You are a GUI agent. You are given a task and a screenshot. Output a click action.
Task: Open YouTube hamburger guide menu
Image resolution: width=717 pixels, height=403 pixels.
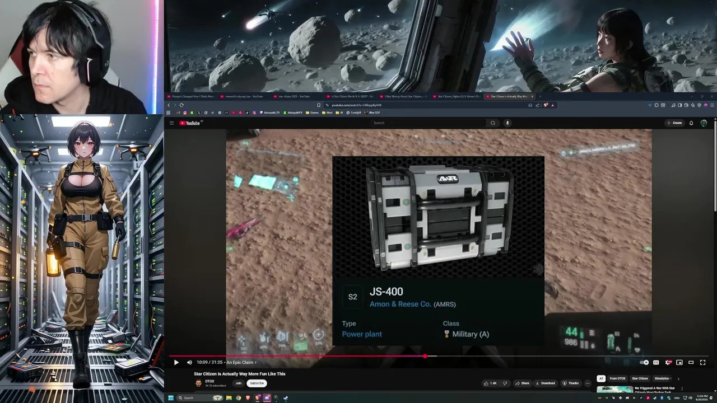tap(171, 123)
